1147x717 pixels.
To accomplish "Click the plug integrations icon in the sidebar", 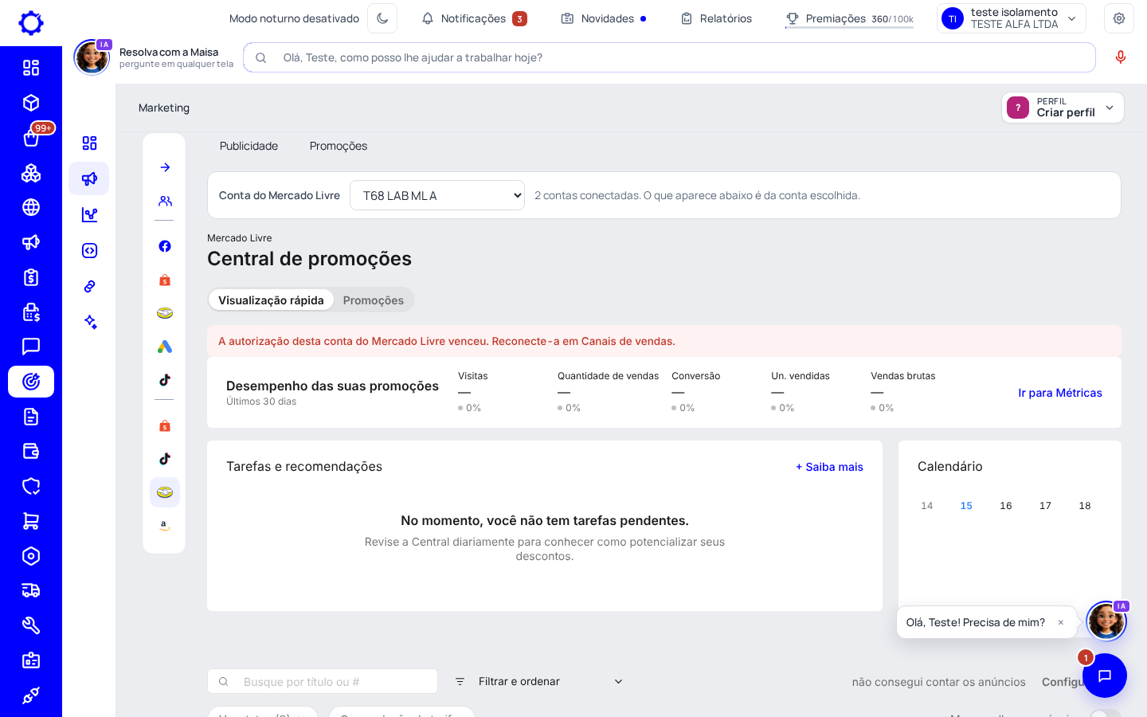I will click(x=31, y=695).
